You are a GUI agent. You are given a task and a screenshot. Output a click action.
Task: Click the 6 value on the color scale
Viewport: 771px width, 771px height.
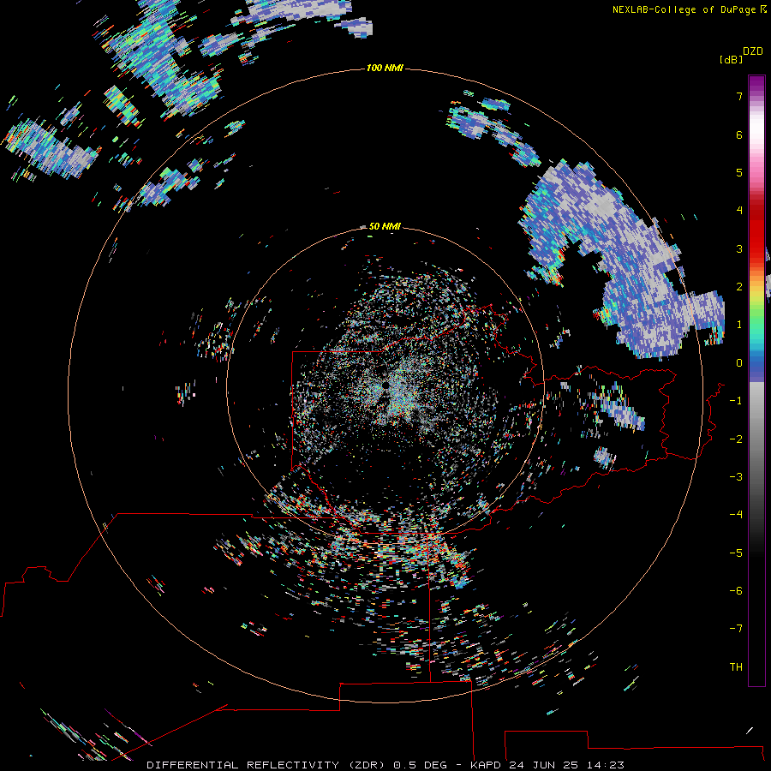tap(739, 134)
